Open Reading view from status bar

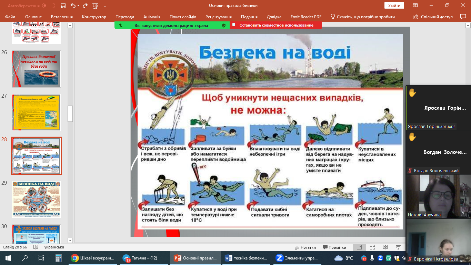(385, 247)
